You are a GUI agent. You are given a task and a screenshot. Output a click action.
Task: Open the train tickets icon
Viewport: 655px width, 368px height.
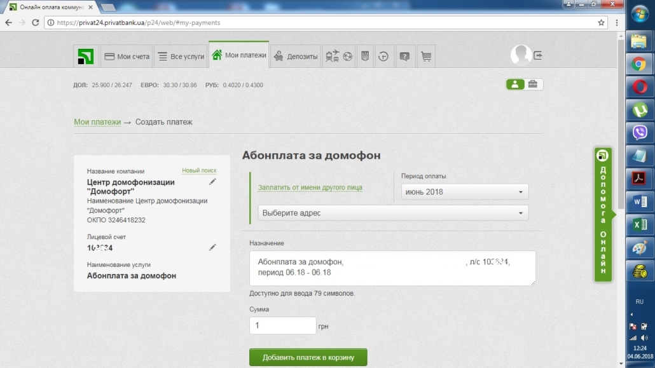(x=332, y=56)
